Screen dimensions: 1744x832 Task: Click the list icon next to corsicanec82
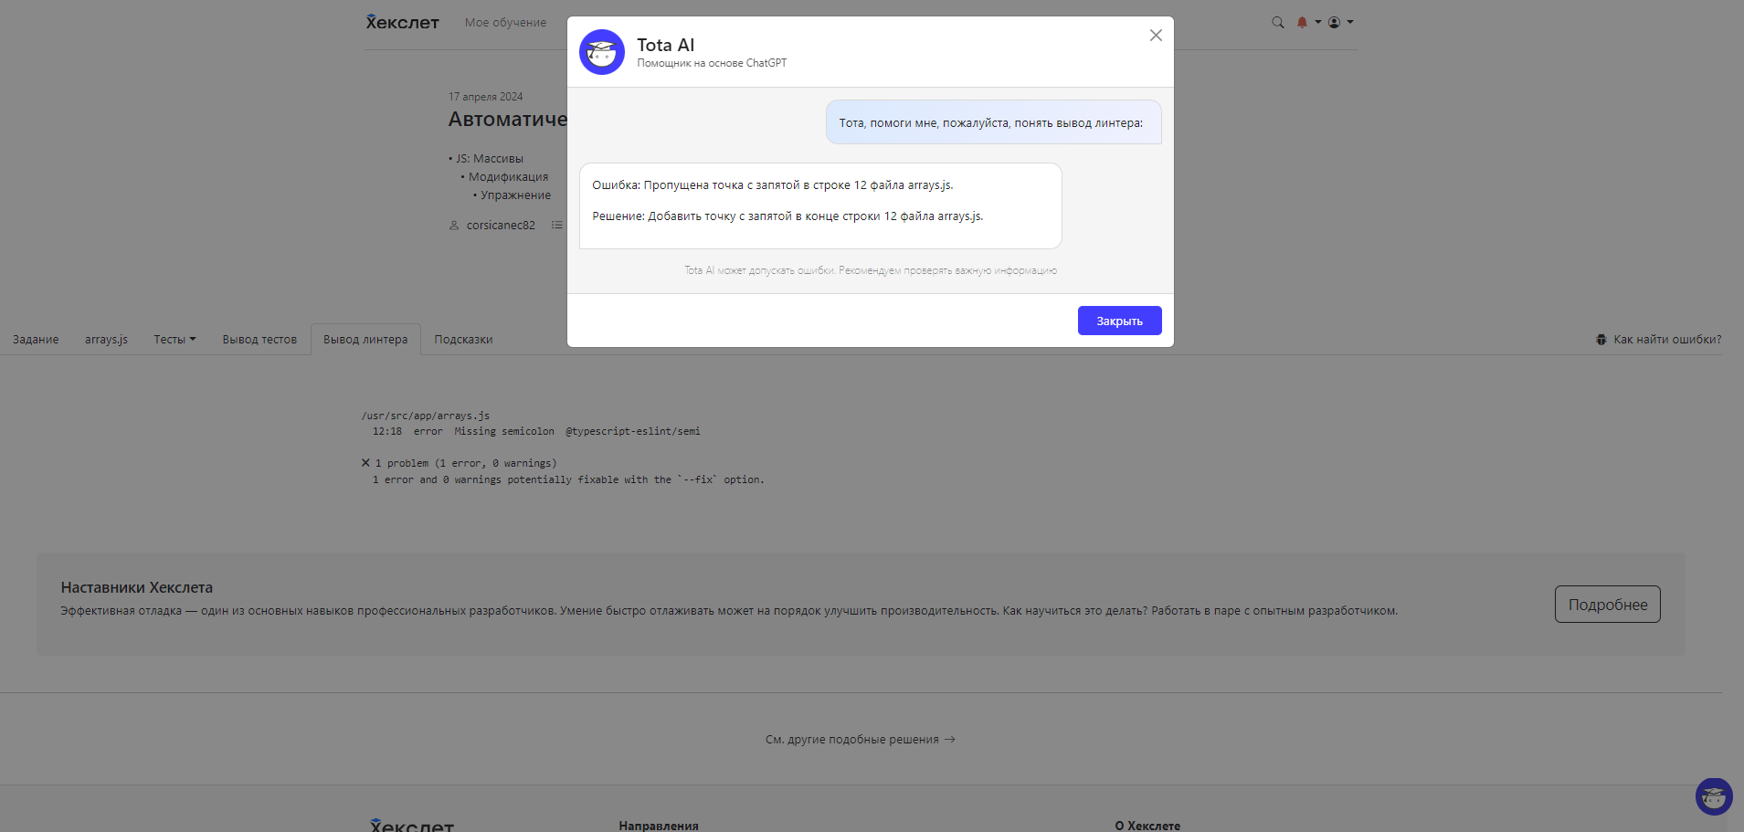[556, 225]
